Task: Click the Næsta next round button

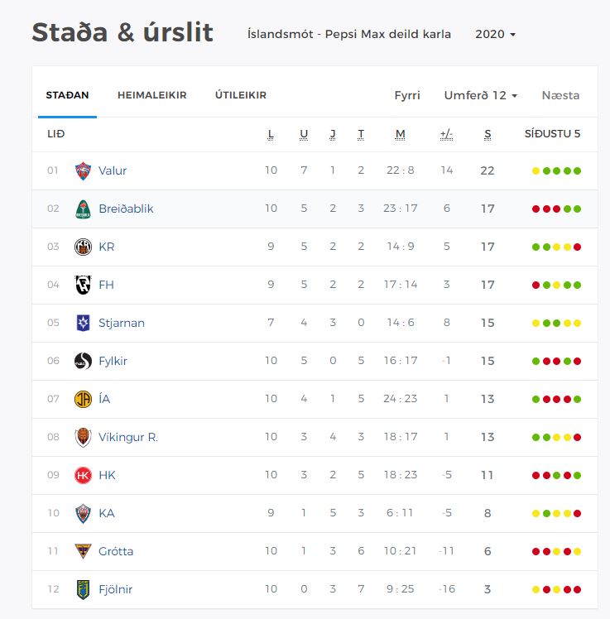Action: 560,95
